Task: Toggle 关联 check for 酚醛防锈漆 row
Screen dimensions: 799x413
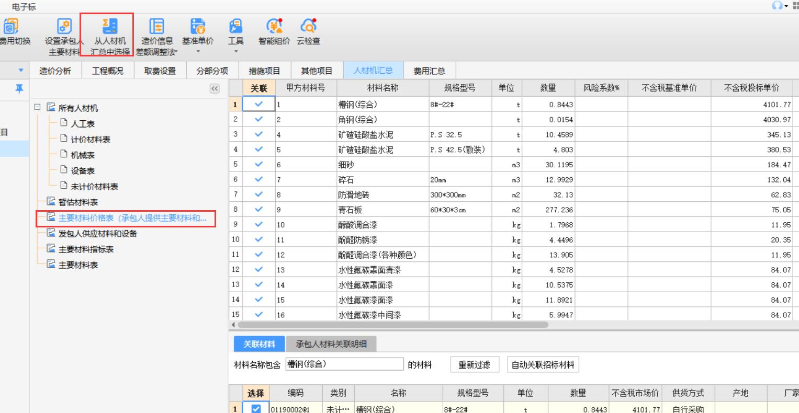Action: (259, 239)
